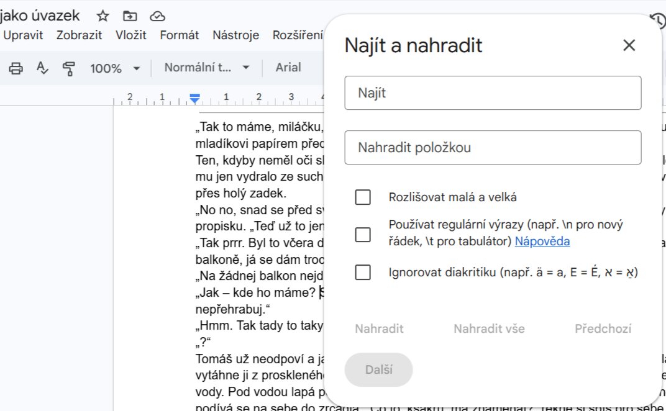Click the document title jako úvazek

40,16
